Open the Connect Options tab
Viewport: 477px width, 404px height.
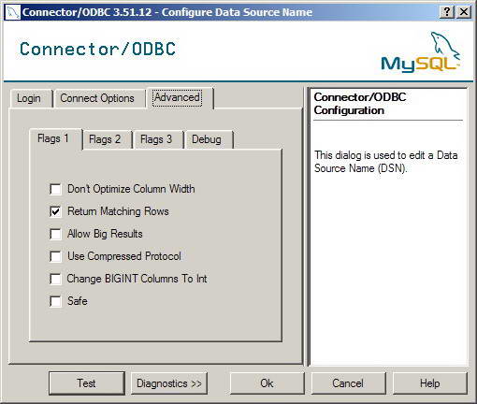[98, 98]
